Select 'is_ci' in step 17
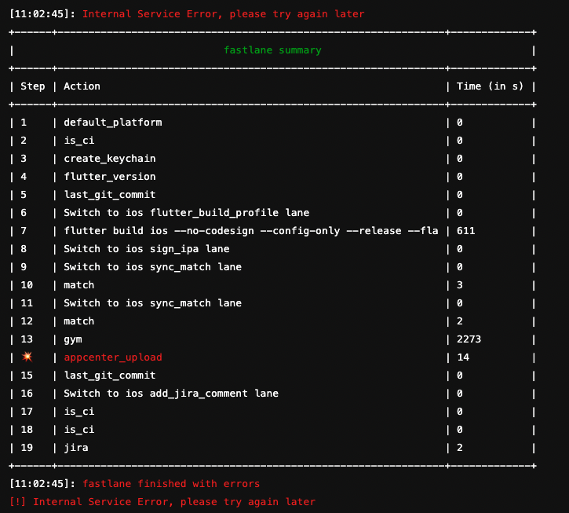 (79, 412)
